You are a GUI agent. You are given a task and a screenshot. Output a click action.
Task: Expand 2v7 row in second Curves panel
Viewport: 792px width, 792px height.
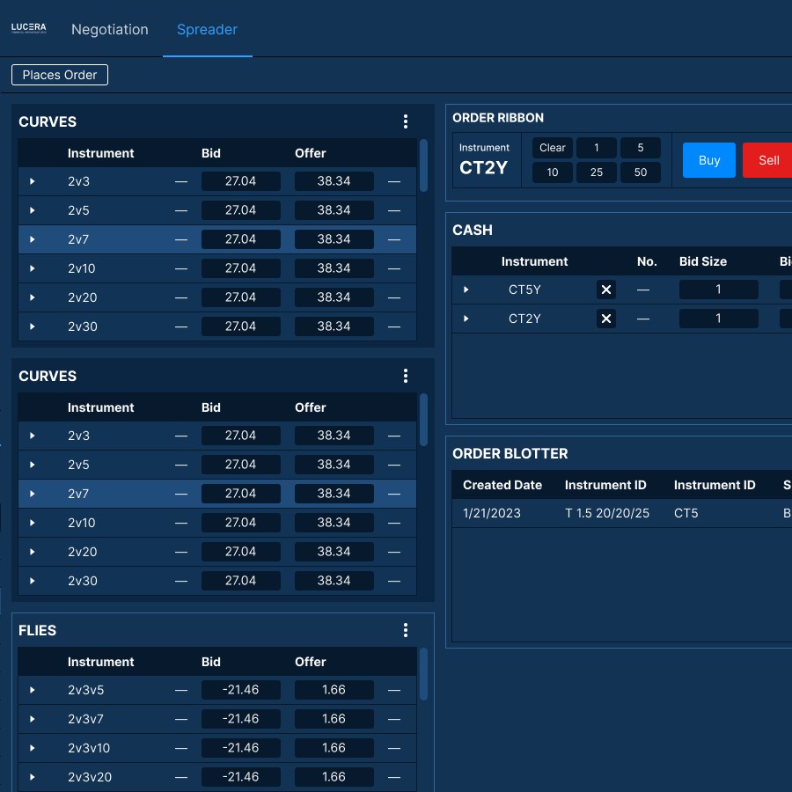33,494
